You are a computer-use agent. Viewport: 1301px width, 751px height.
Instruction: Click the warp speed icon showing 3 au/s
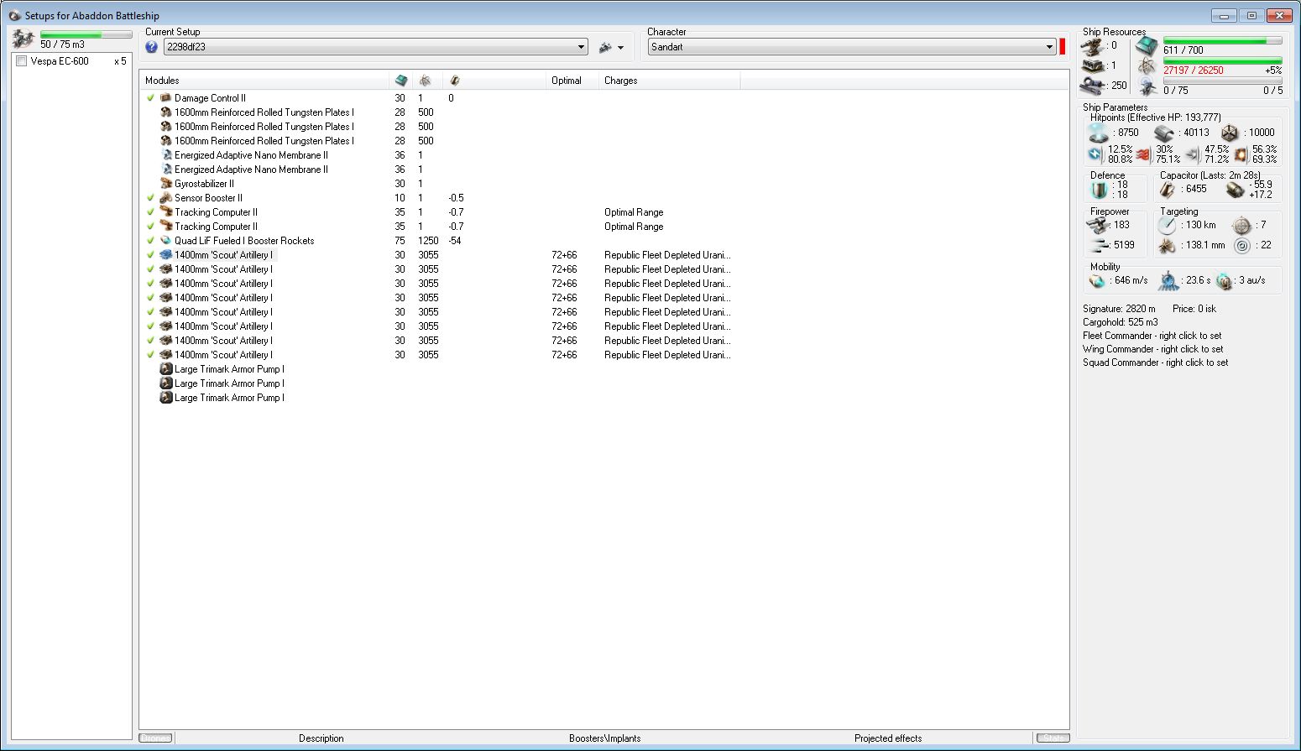point(1225,281)
